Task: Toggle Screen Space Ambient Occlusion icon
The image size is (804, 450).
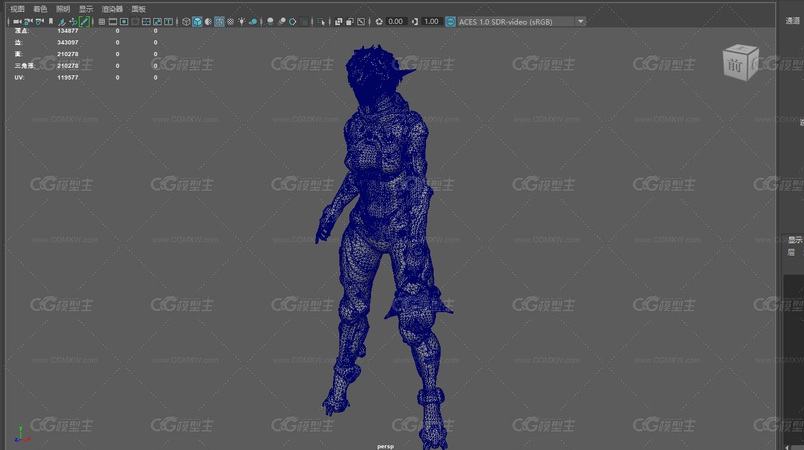Action: (x=270, y=22)
